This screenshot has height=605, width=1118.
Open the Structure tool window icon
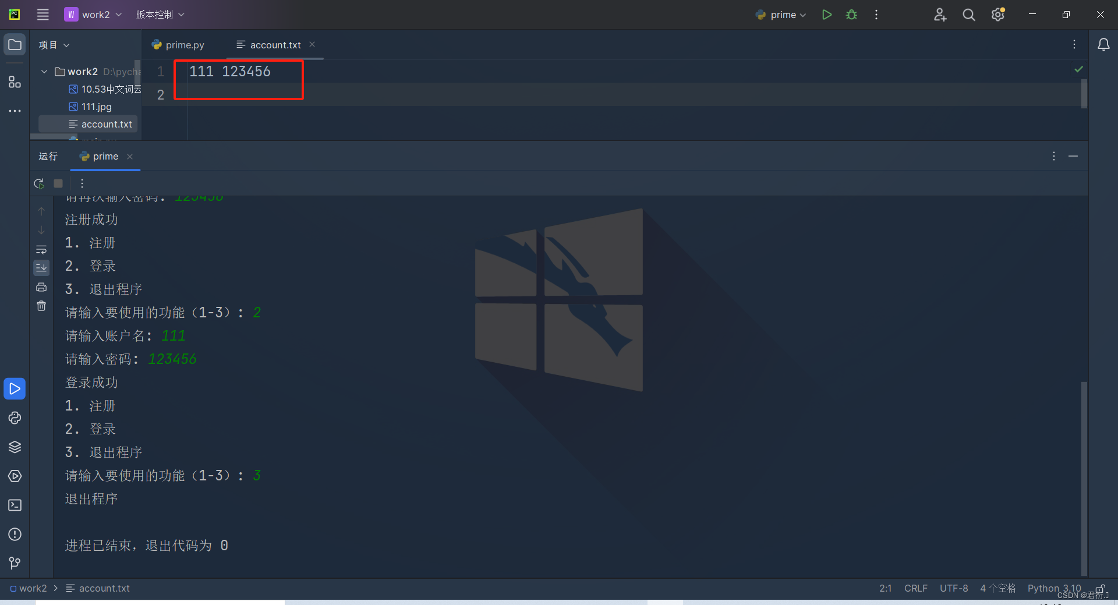[15, 82]
